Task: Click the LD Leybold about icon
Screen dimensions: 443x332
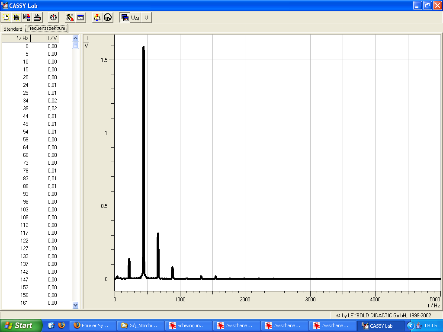Action: coord(107,18)
